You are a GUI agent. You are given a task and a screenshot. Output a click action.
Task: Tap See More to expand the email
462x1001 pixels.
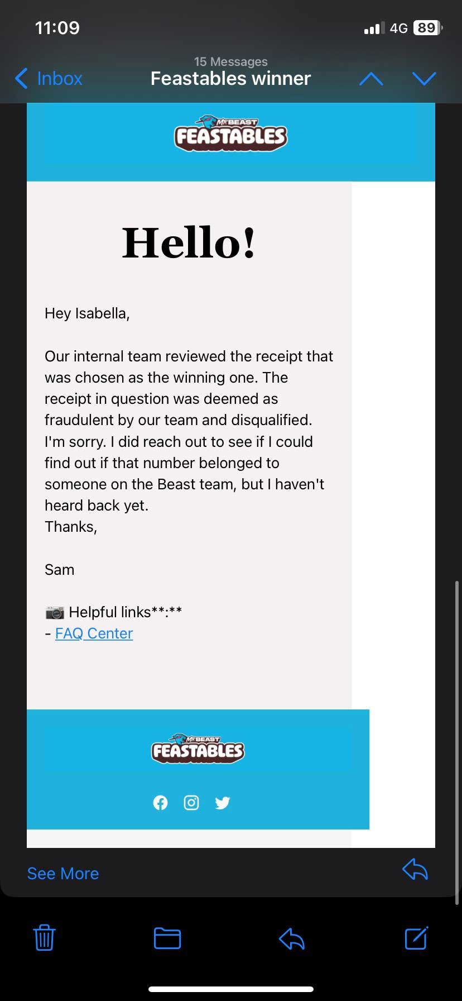pos(62,873)
